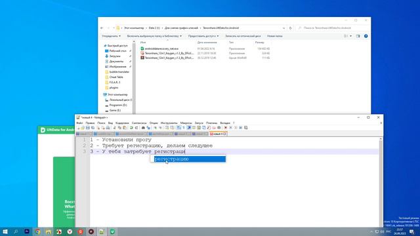Accept the 'регистрацию' autocomplete suggestion
Screen dimensions: 420x236
click(190, 159)
